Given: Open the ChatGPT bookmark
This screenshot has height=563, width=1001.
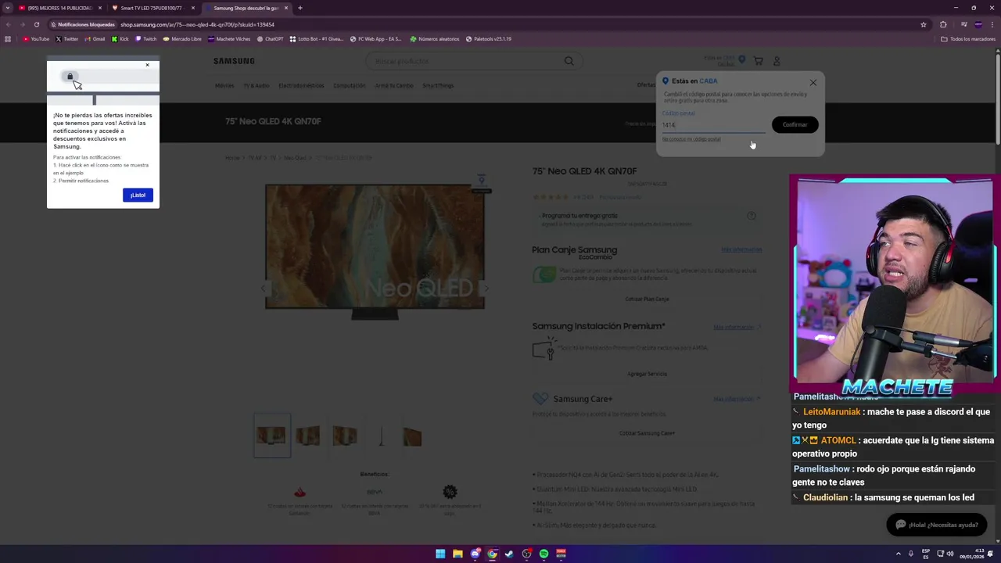Looking at the screenshot, I should 270,39.
